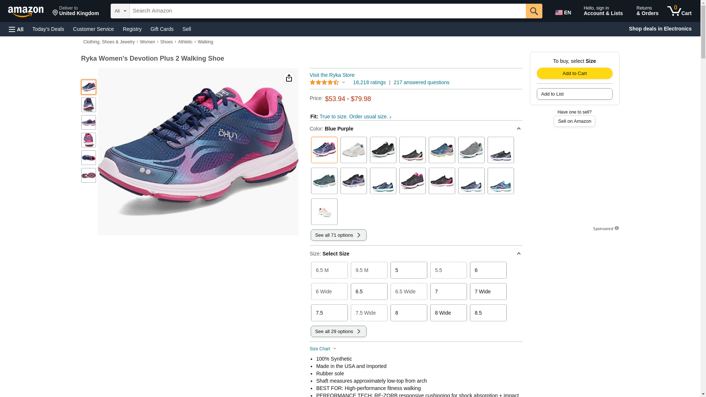Viewport: 706px width, 397px height.
Task: Click the Amazon logo
Action: pos(26,11)
